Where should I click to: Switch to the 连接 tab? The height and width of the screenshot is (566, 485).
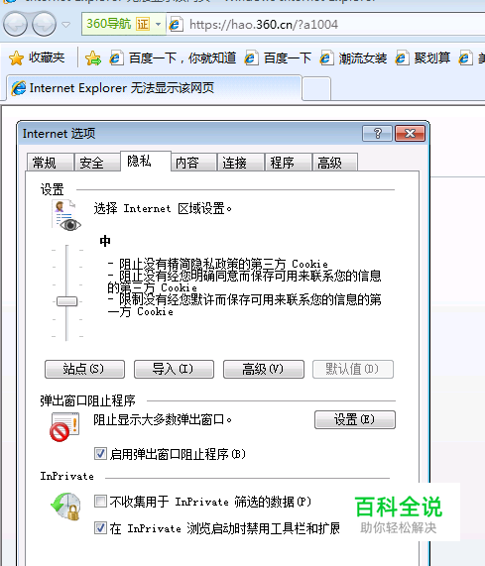point(241,163)
